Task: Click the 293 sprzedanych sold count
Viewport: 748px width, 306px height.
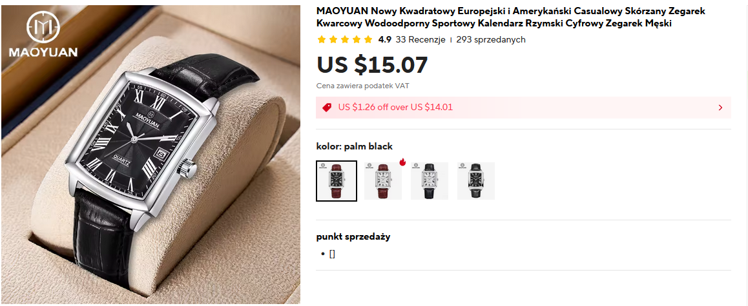Action: tap(490, 39)
